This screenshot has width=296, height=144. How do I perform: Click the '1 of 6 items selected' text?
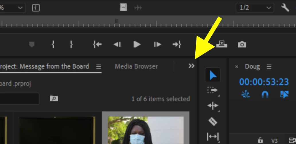[x=161, y=99]
